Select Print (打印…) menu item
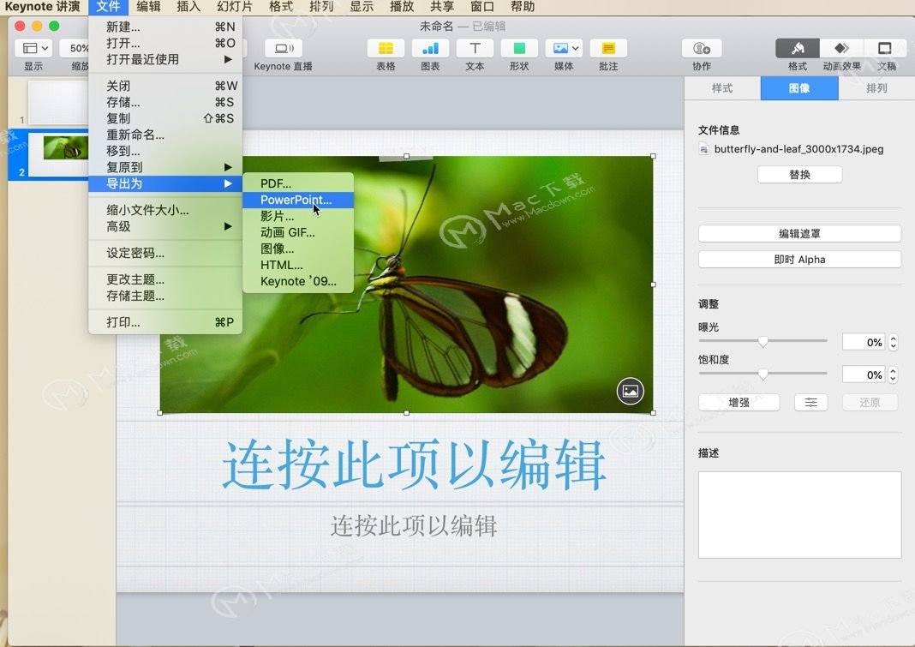 165,322
